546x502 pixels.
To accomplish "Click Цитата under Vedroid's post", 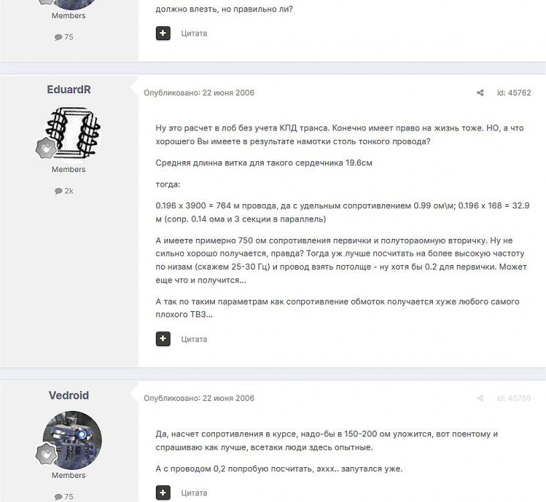I will pyautogui.click(x=194, y=493).
